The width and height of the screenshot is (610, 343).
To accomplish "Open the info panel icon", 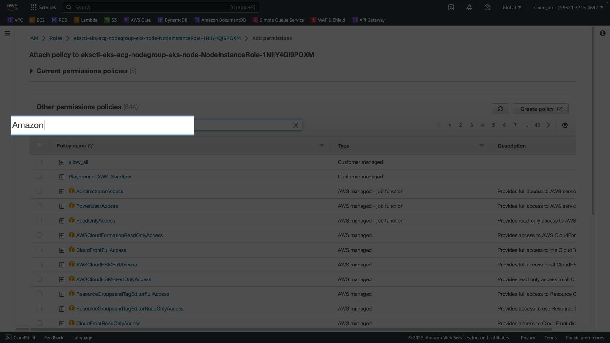I will tap(602, 33).
